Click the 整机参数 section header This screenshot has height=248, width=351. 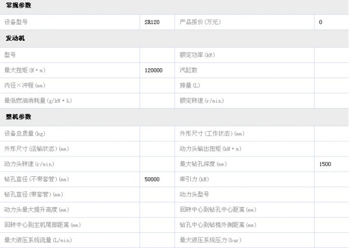pyautogui.click(x=18, y=117)
